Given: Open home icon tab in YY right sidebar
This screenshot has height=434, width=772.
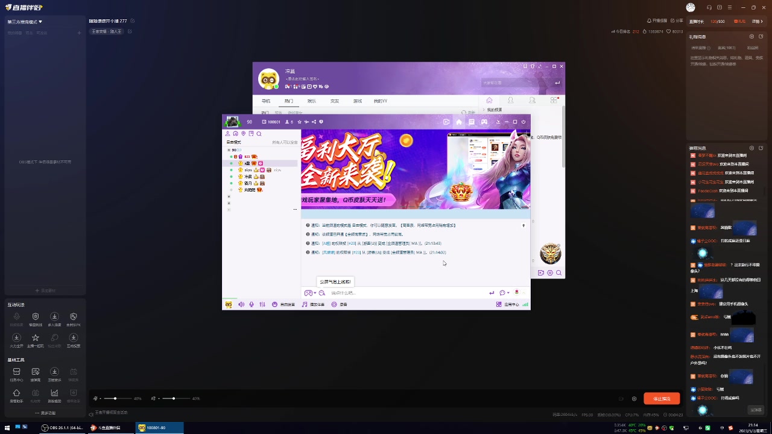Looking at the screenshot, I should pyautogui.click(x=489, y=100).
